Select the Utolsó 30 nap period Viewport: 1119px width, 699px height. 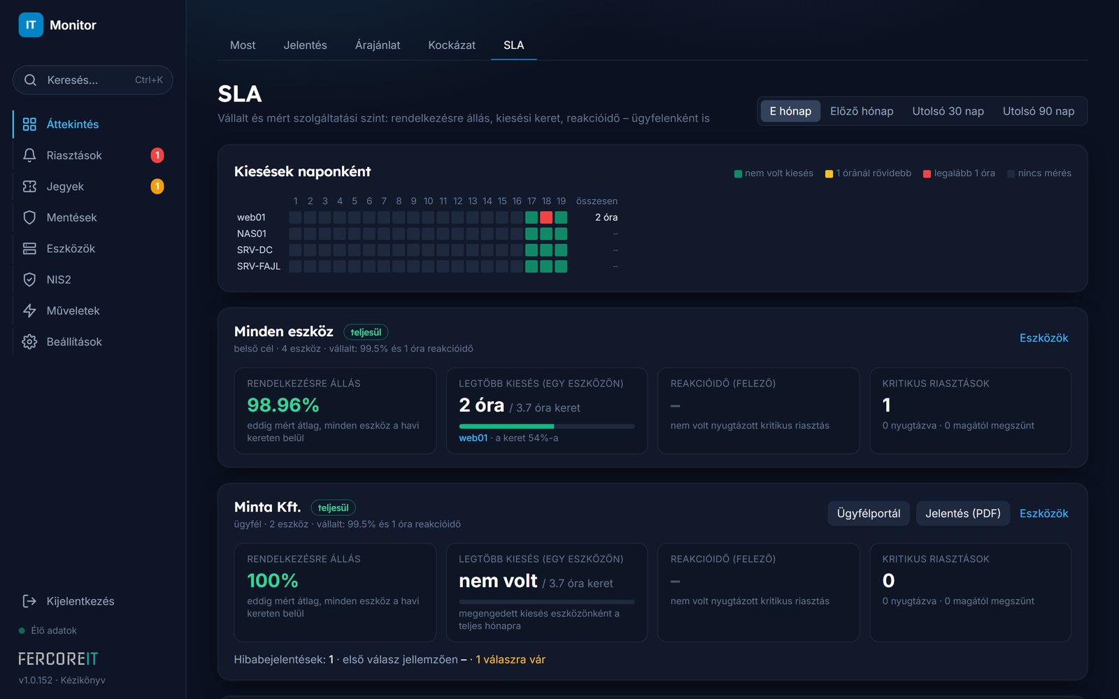948,111
